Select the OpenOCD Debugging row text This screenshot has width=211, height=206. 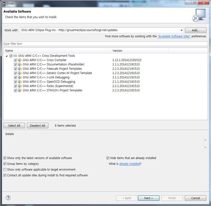(x=49, y=82)
